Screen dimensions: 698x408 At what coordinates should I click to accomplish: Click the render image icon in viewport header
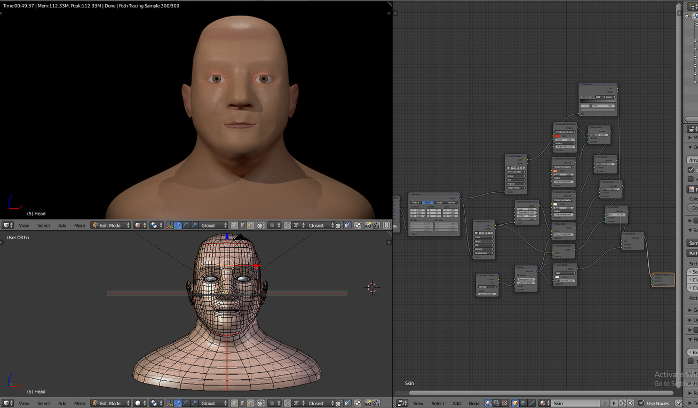point(367,225)
